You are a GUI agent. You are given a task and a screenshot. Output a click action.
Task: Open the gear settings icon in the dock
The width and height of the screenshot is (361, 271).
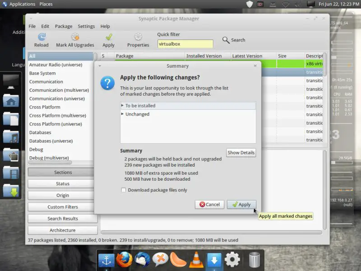click(232, 260)
